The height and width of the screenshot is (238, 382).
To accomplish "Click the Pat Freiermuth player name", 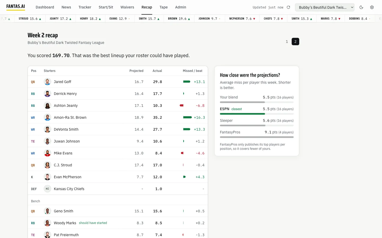I will pos(66,235).
